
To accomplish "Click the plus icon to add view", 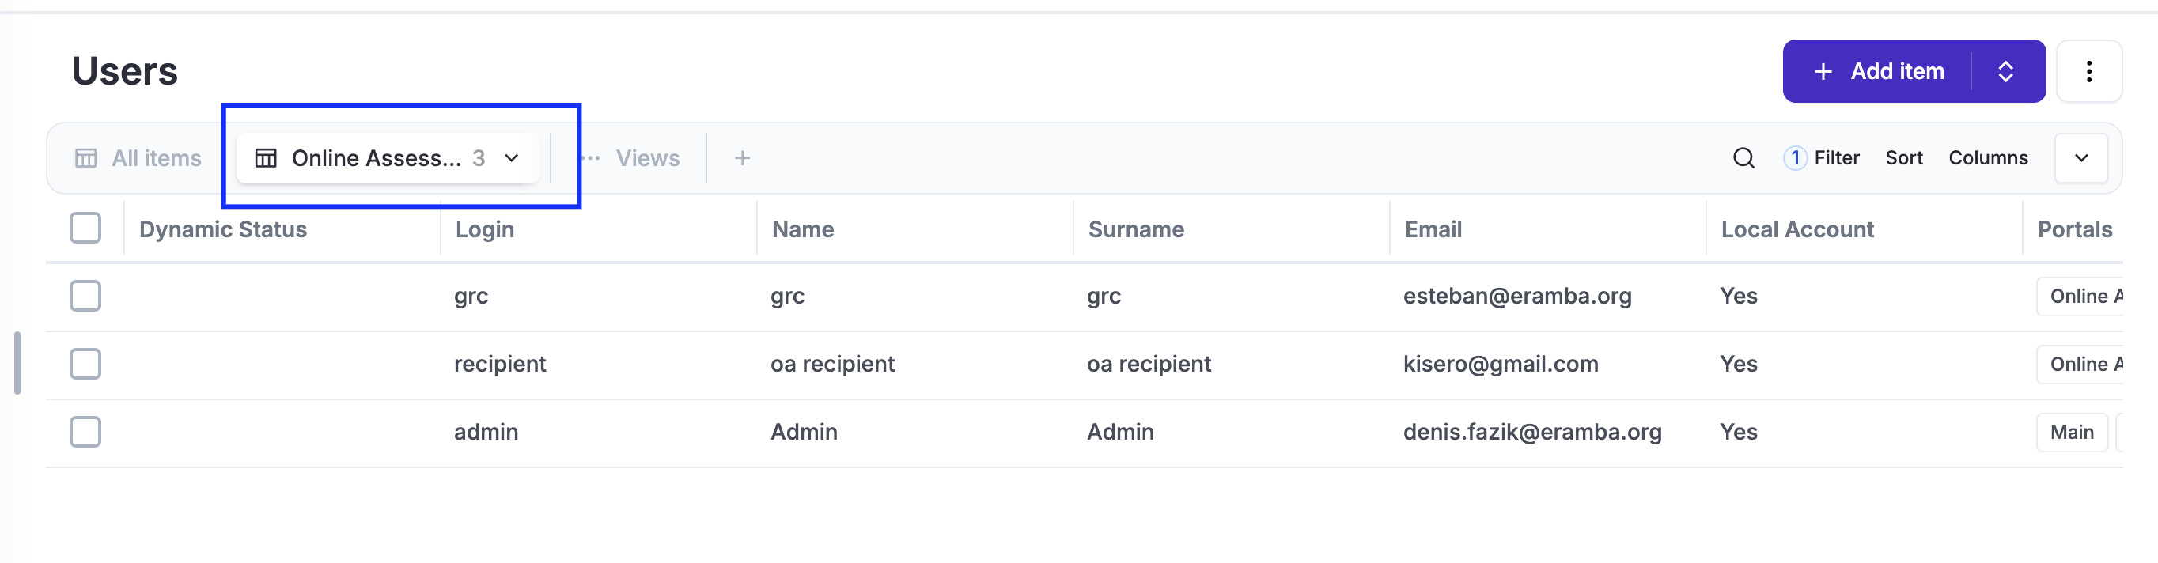I will (x=741, y=157).
